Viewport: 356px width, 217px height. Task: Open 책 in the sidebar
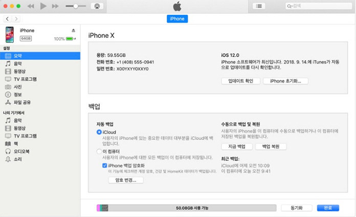(x=40, y=143)
